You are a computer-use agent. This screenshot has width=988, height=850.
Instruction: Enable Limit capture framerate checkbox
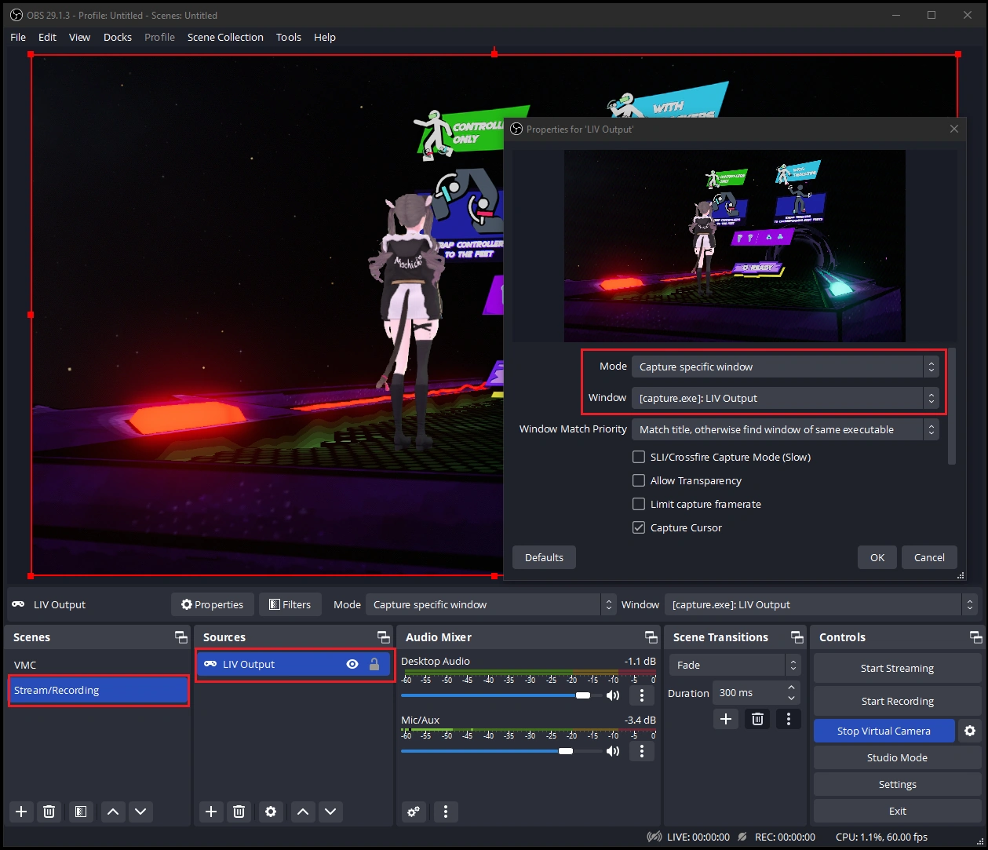(x=639, y=504)
